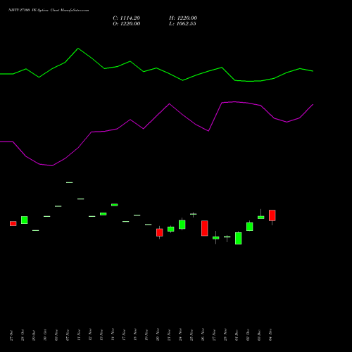Click the 28 Nov date label

225,334
